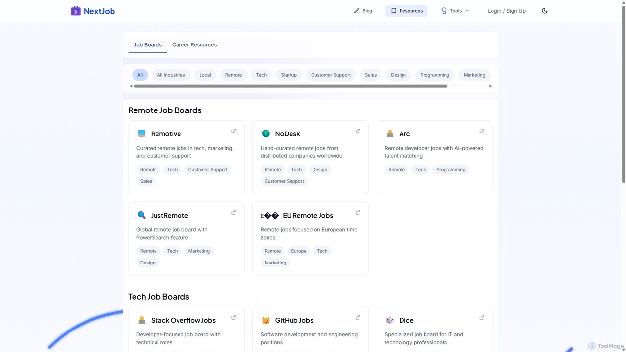The image size is (626, 352).
Task: Click the pencil icon beside Blog
Action: click(357, 11)
